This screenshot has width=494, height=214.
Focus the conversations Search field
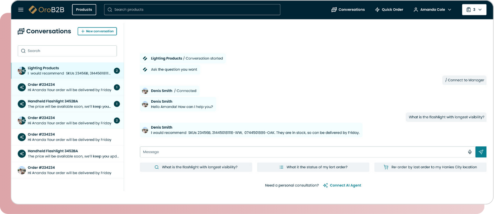click(67, 51)
